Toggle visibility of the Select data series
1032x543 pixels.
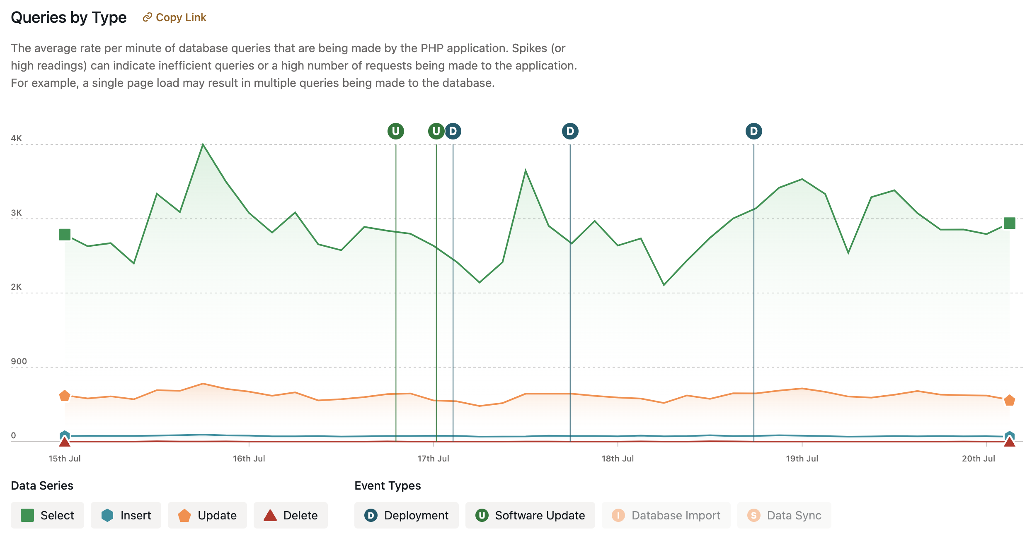tap(47, 515)
